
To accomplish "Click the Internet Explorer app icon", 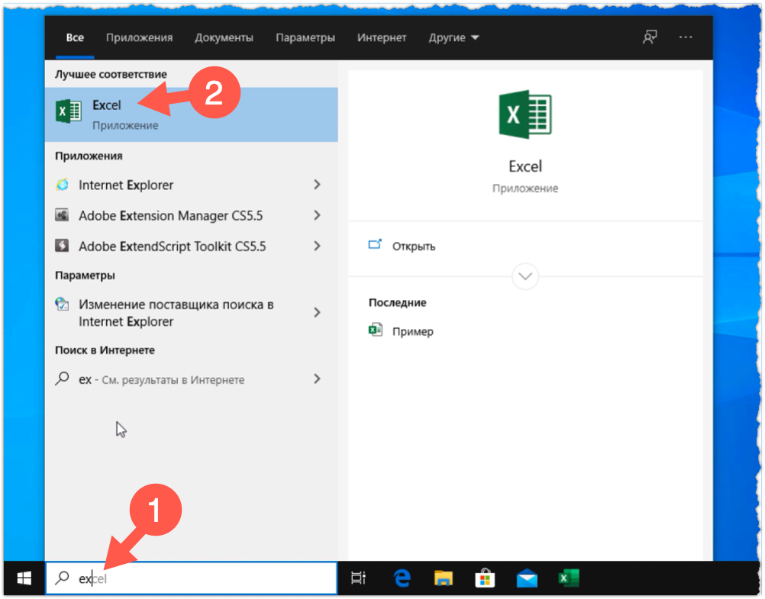I will 62,185.
